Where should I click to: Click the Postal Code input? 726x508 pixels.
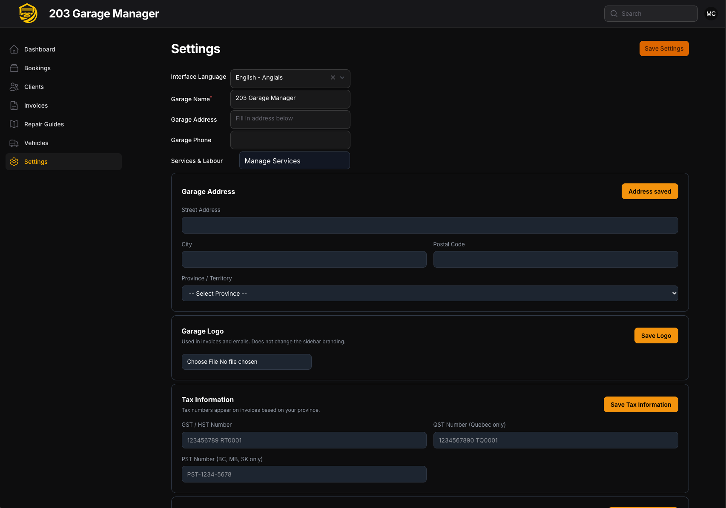556,260
